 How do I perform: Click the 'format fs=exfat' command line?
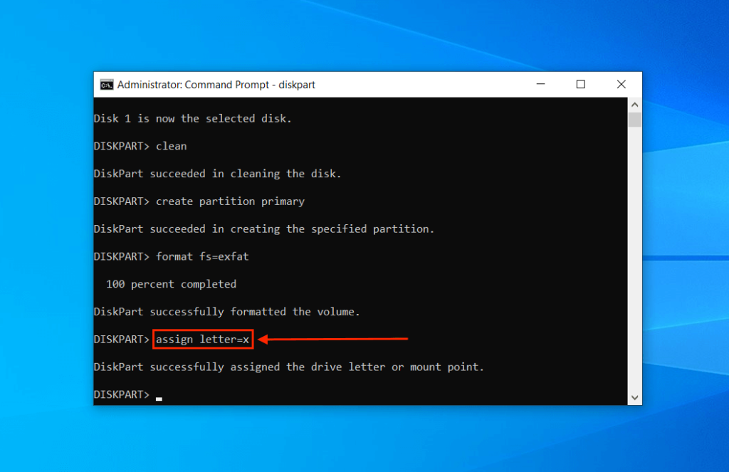tap(171, 256)
